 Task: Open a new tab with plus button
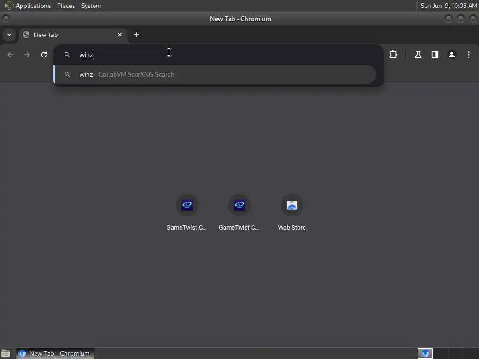(137, 35)
